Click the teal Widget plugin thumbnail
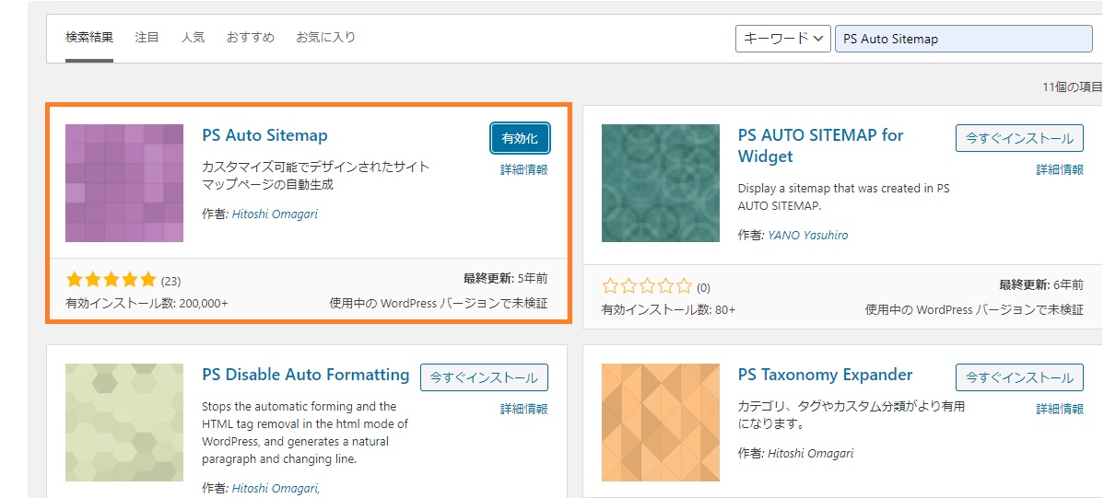Image resolution: width=1104 pixels, height=498 pixels. point(661,183)
